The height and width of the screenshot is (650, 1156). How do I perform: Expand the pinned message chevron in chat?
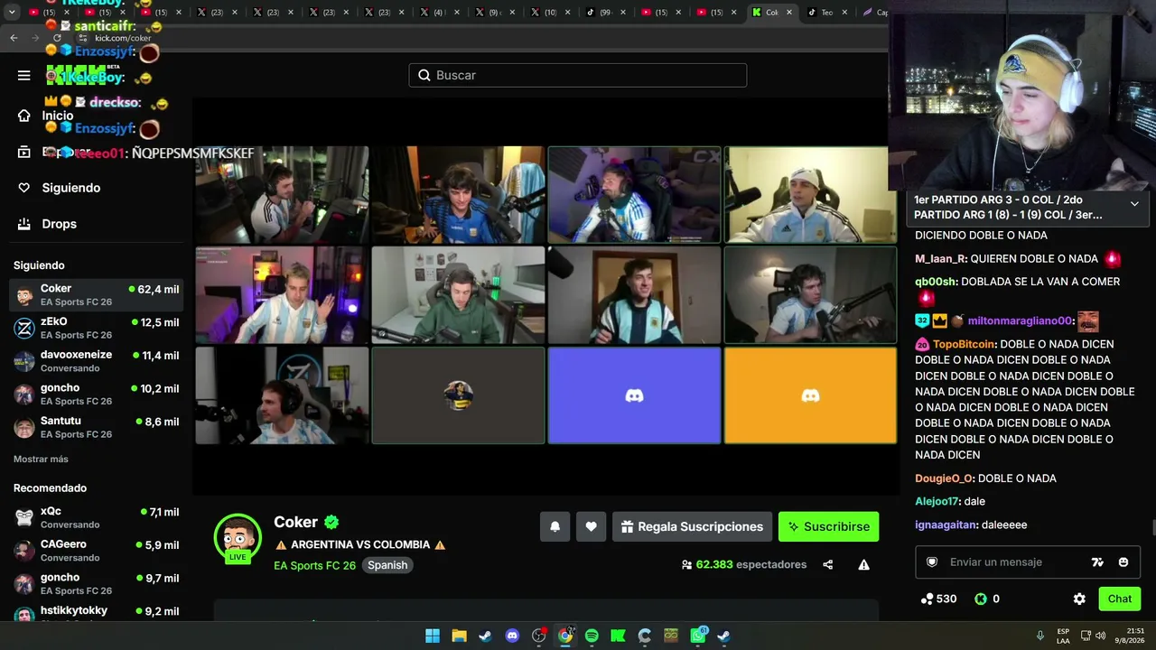point(1134,204)
